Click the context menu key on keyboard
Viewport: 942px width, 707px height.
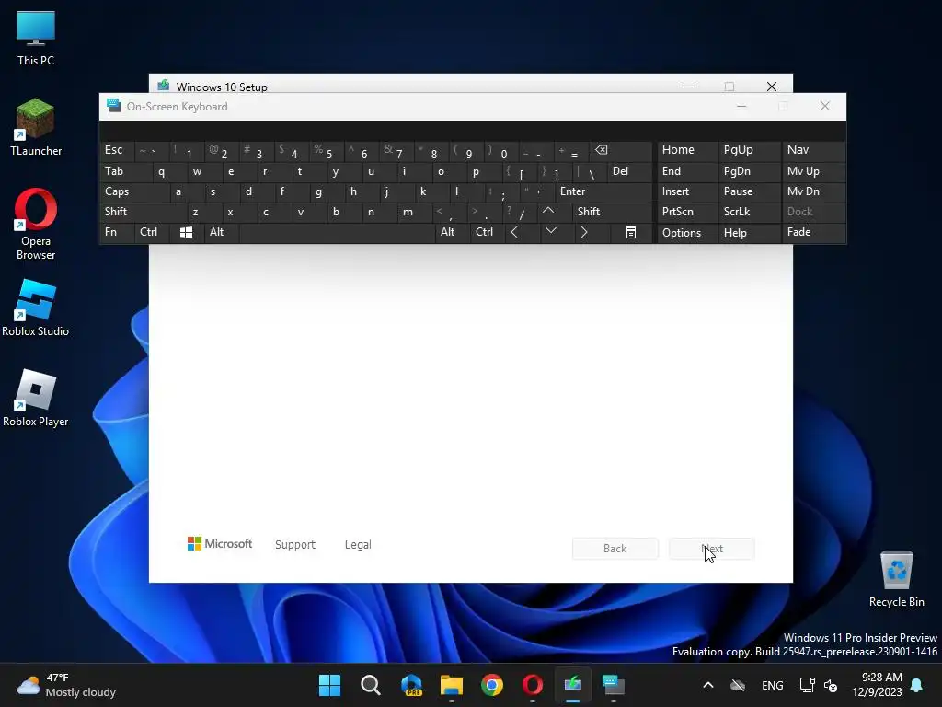[631, 233]
